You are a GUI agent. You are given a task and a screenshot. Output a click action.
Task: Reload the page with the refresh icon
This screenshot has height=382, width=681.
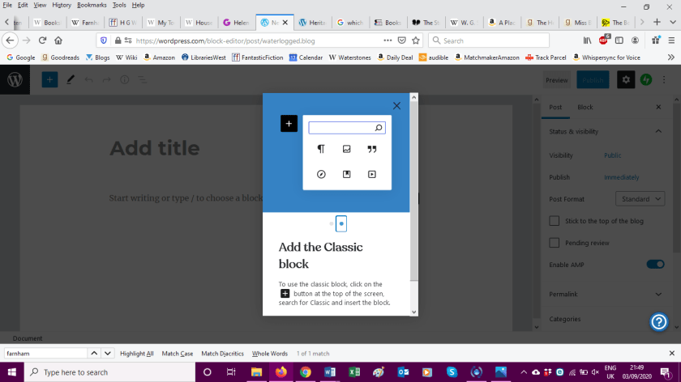(x=42, y=40)
